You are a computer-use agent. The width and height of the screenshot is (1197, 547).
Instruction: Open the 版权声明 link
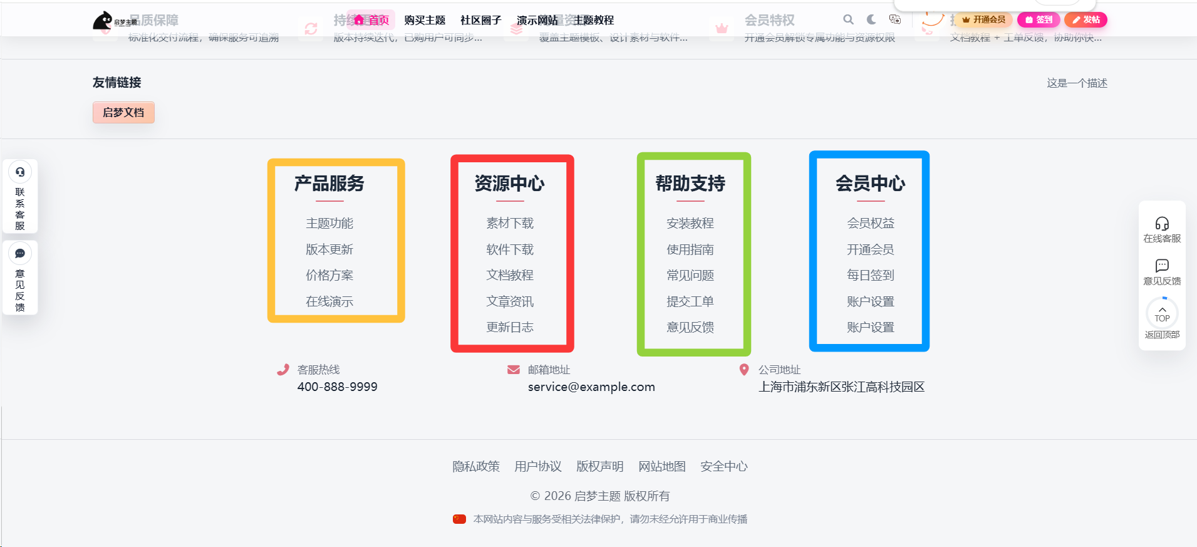click(600, 466)
